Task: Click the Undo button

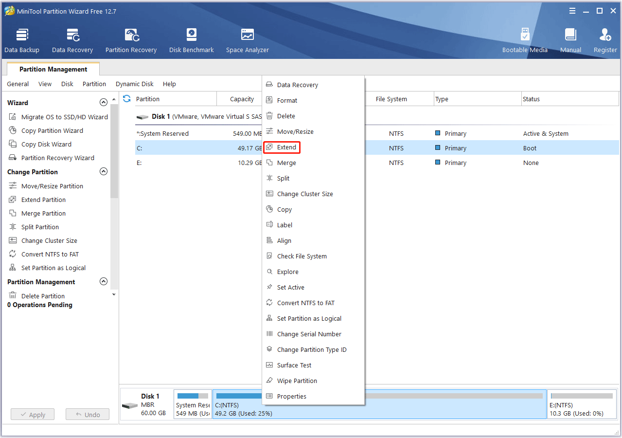Action: click(x=88, y=415)
